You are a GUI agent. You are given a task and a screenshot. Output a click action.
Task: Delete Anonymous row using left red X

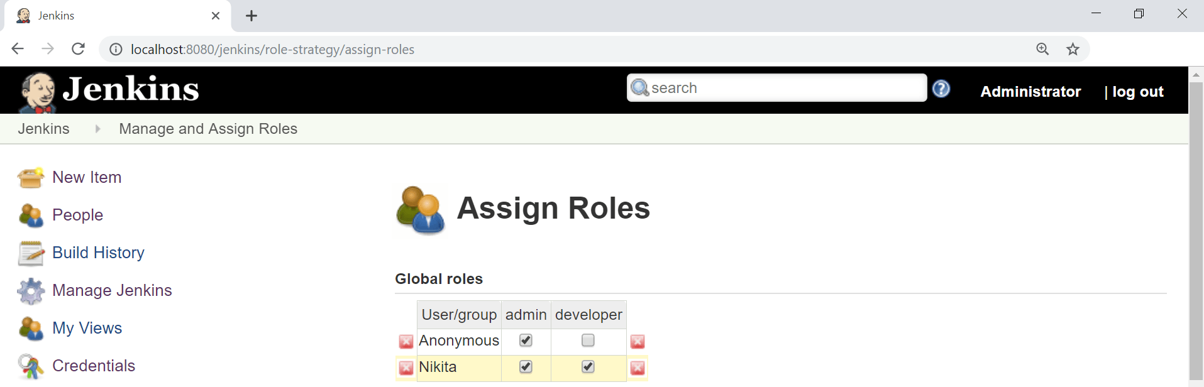coord(406,341)
